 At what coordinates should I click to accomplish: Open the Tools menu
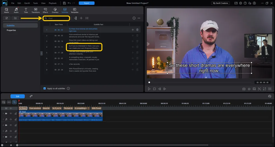point(35,3)
